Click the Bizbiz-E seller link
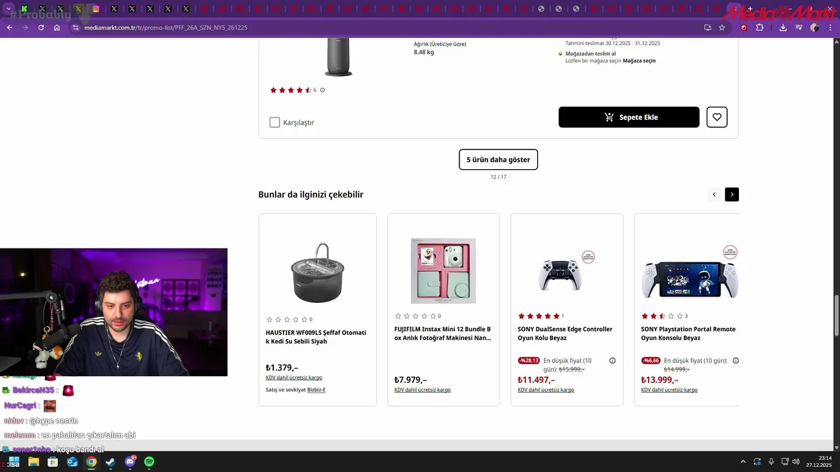Image resolution: width=840 pixels, height=472 pixels. click(316, 390)
